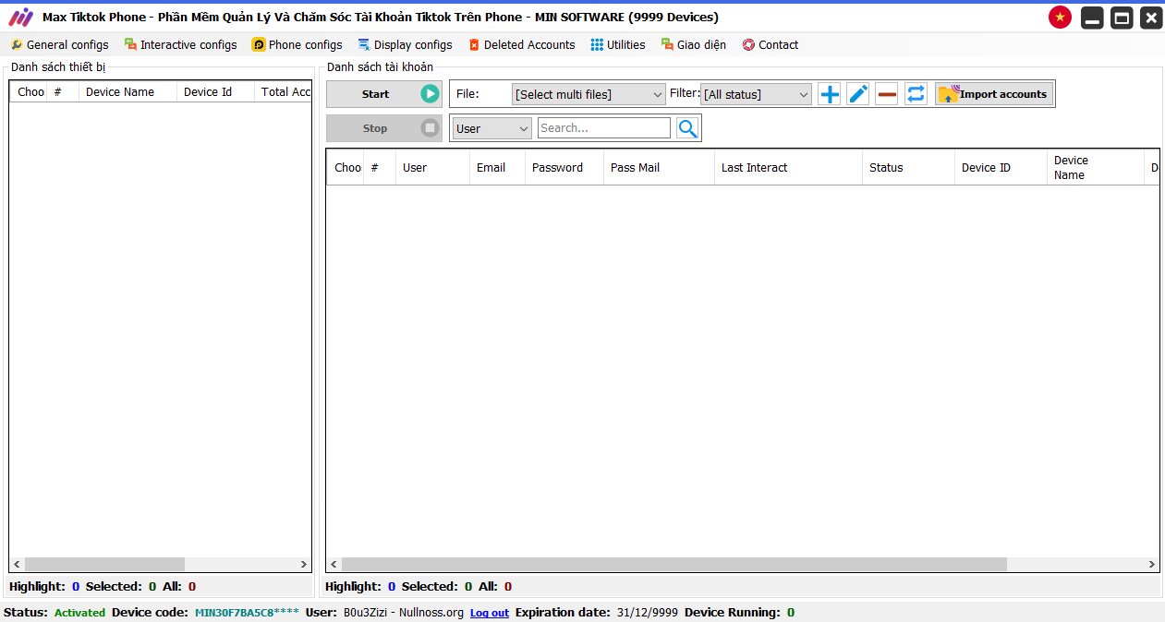Click expiration date 31/12/9999 text
Viewport: 1165px width, 622px height.
pyautogui.click(x=646, y=612)
